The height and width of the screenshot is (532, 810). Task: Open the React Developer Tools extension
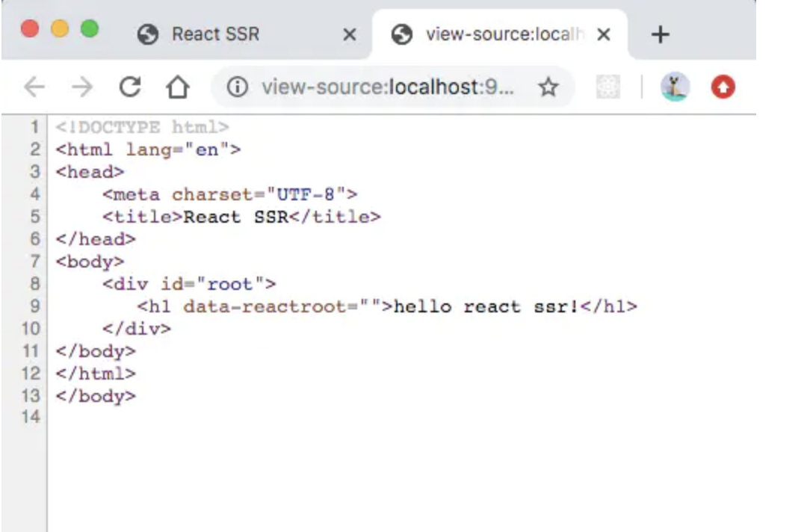coord(608,88)
